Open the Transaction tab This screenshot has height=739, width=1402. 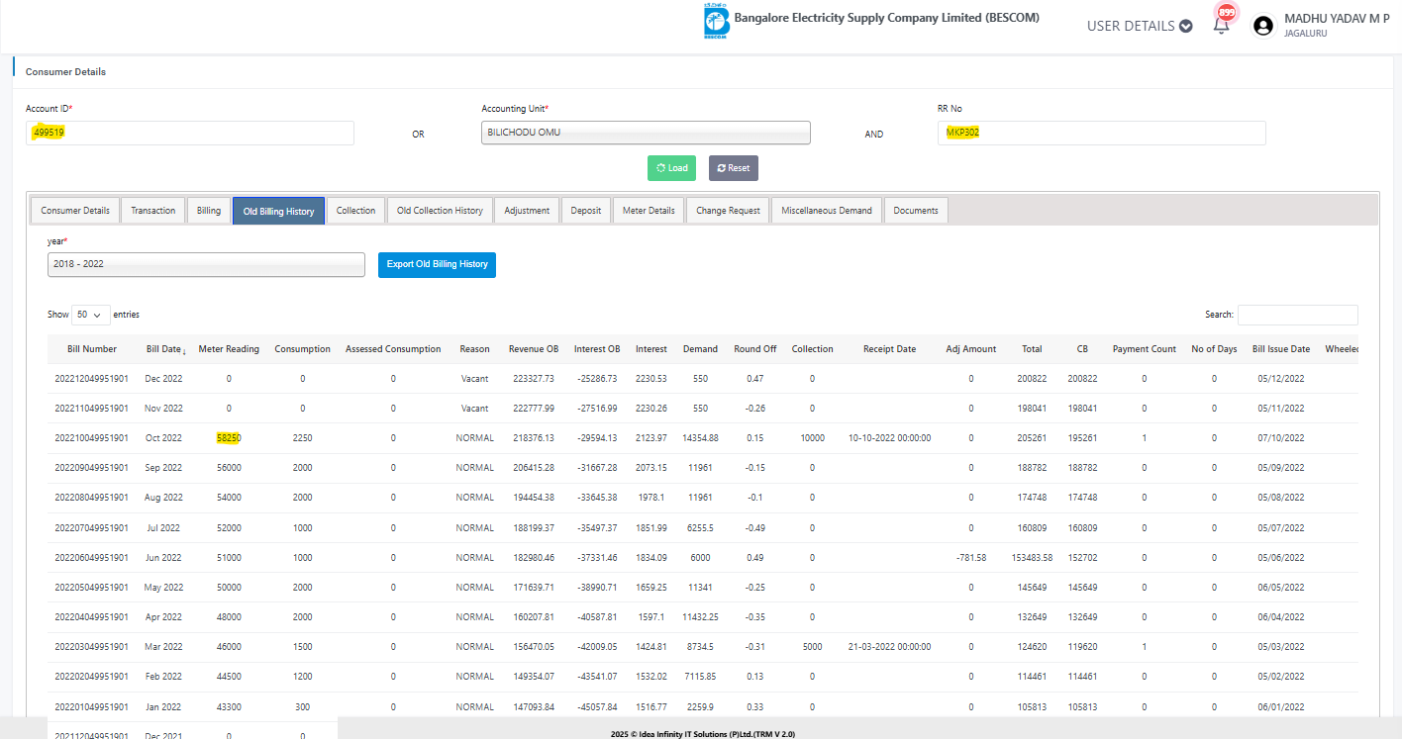click(x=152, y=211)
